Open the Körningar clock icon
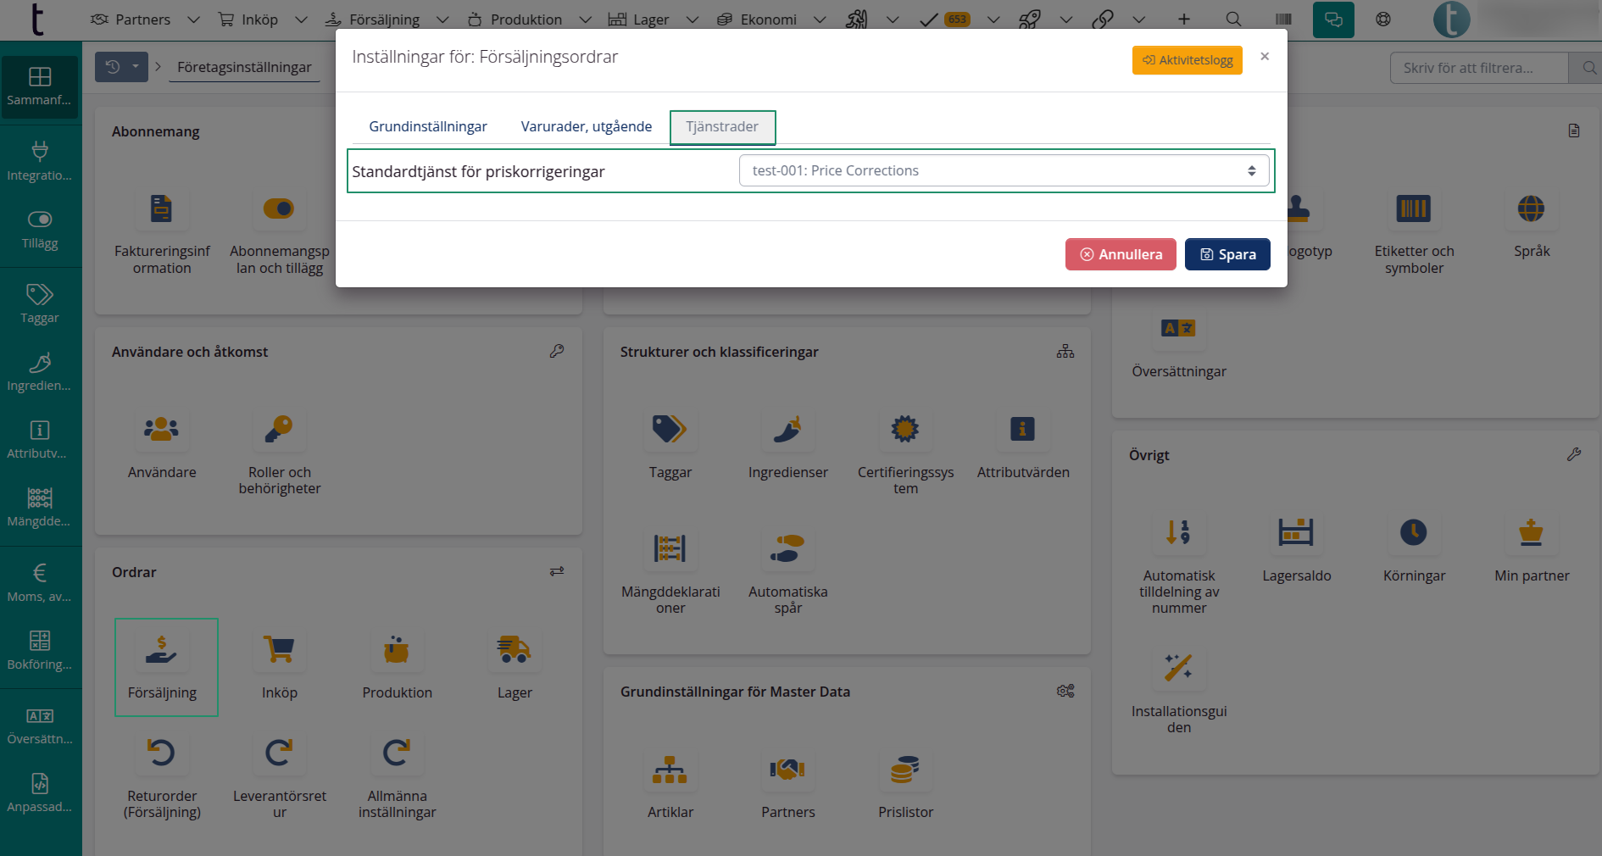 point(1413,533)
